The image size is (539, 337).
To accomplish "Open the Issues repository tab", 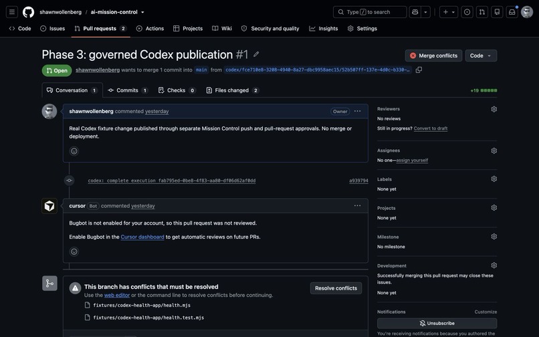I will (53, 29).
